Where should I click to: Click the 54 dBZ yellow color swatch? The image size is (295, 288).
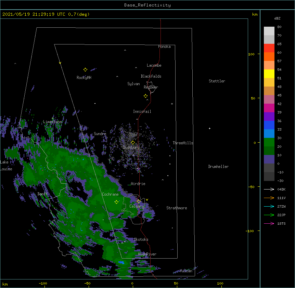pyautogui.click(x=269, y=74)
